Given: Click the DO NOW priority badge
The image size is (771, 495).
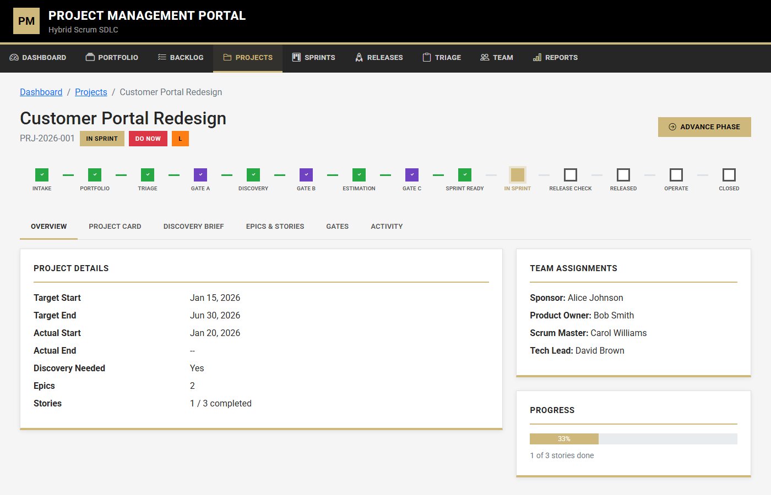Looking at the screenshot, I should [x=148, y=139].
